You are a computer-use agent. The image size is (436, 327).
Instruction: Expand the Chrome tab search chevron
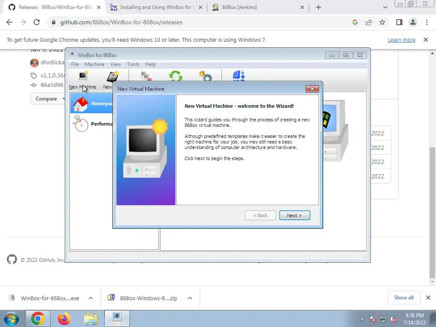tap(385, 8)
